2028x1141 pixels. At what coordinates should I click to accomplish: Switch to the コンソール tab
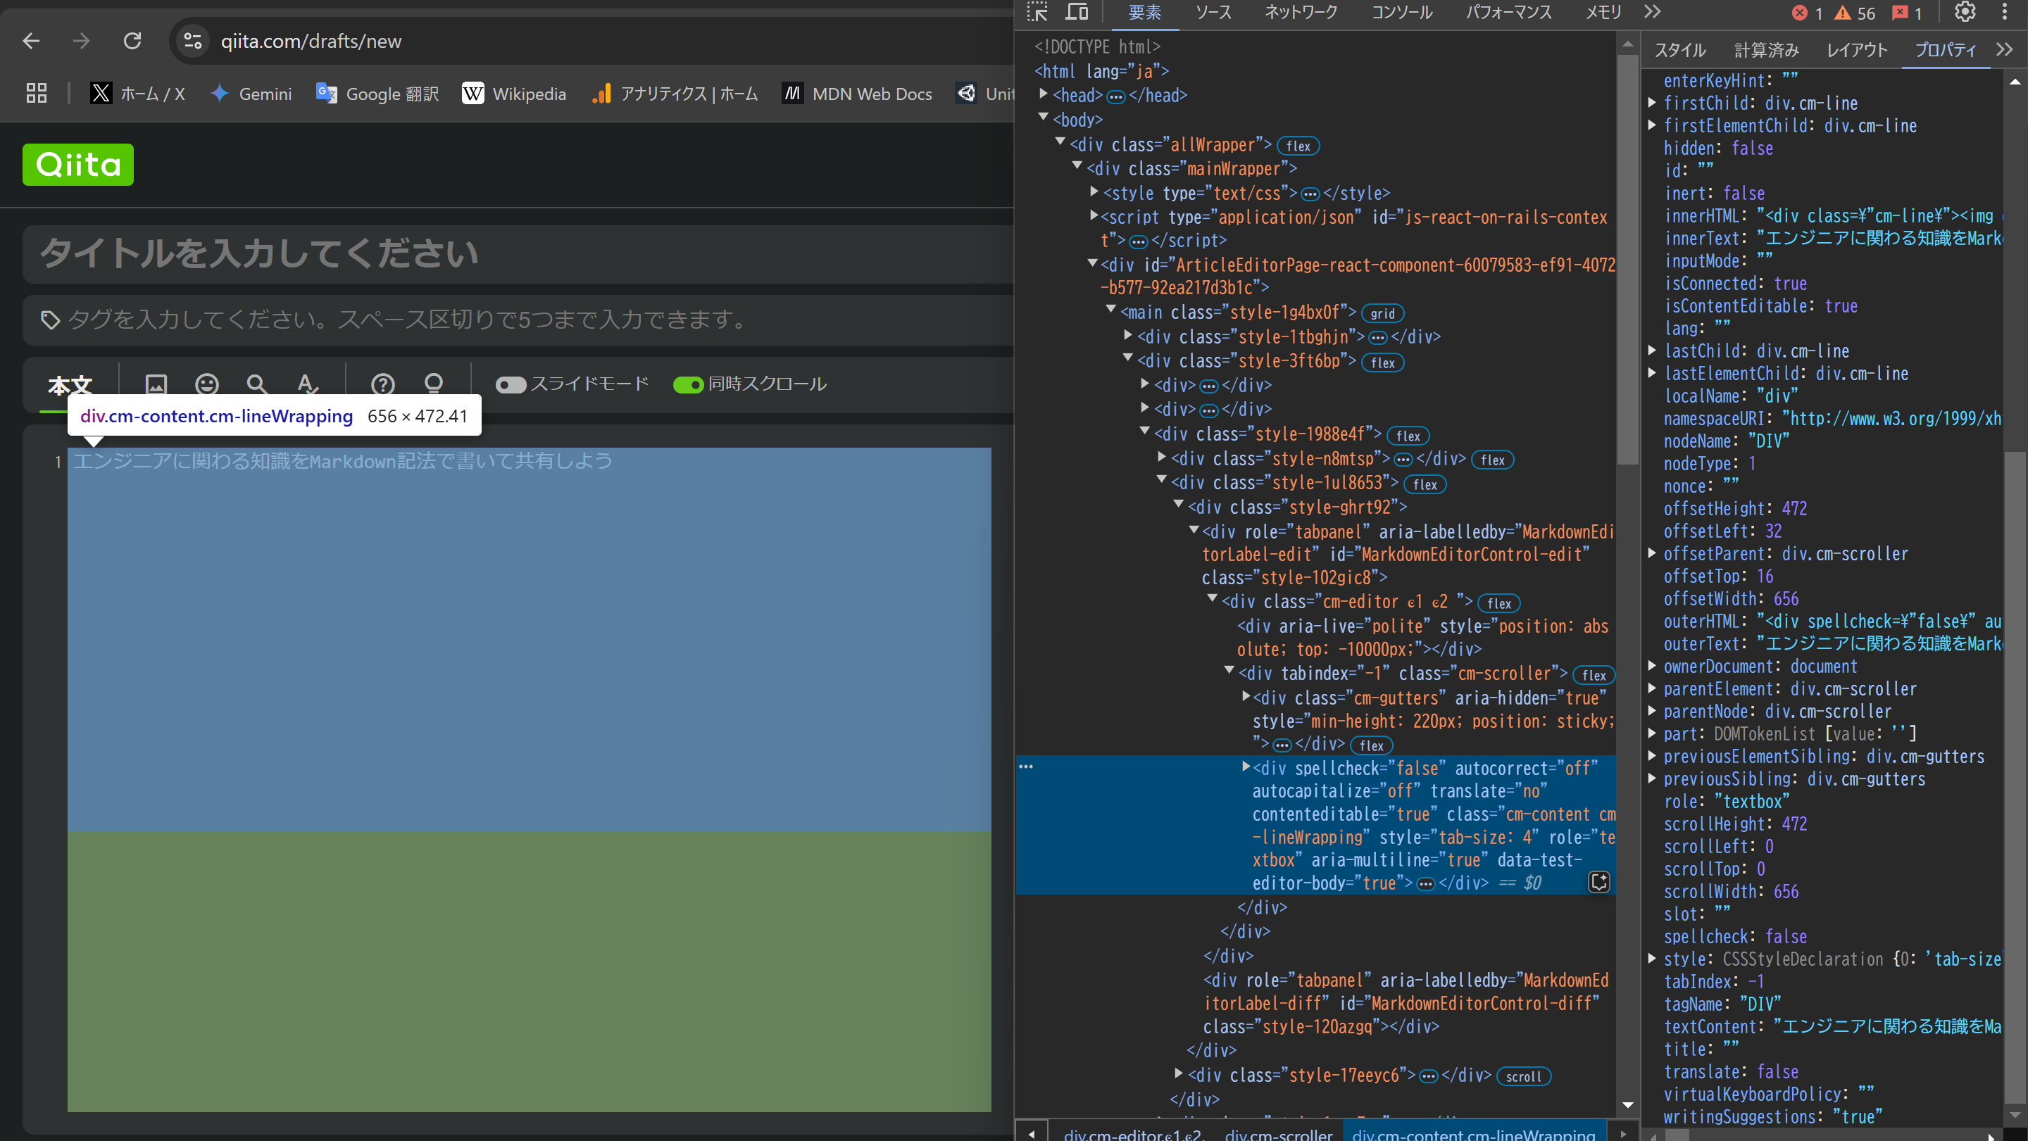click(1401, 13)
